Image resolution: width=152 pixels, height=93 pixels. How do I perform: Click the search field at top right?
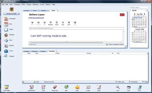pos(139,7)
